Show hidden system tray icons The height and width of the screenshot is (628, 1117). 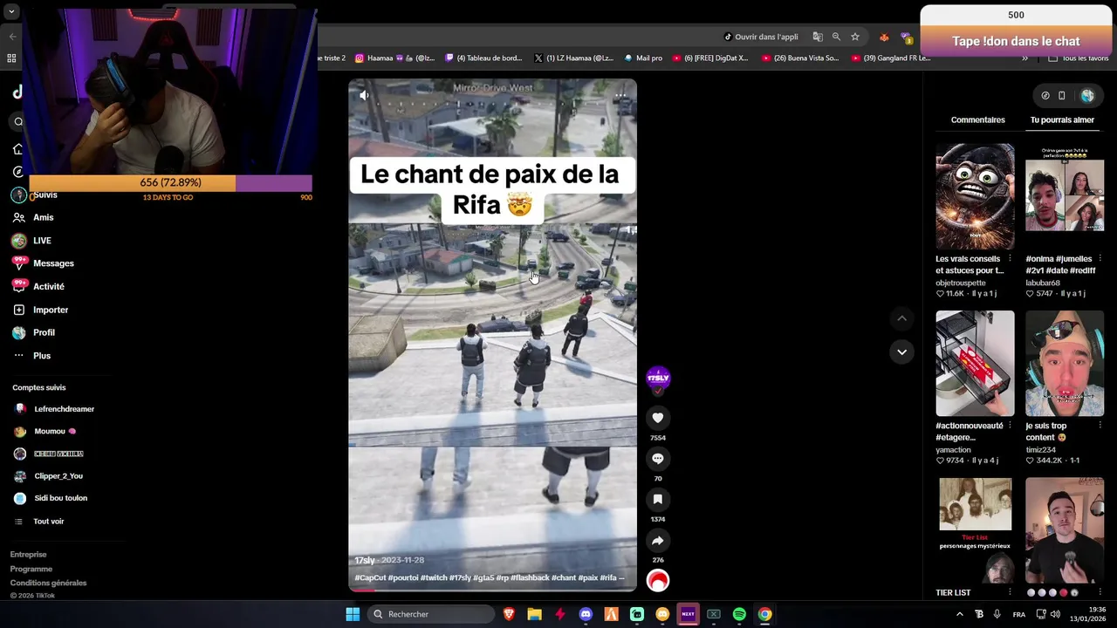[959, 614]
